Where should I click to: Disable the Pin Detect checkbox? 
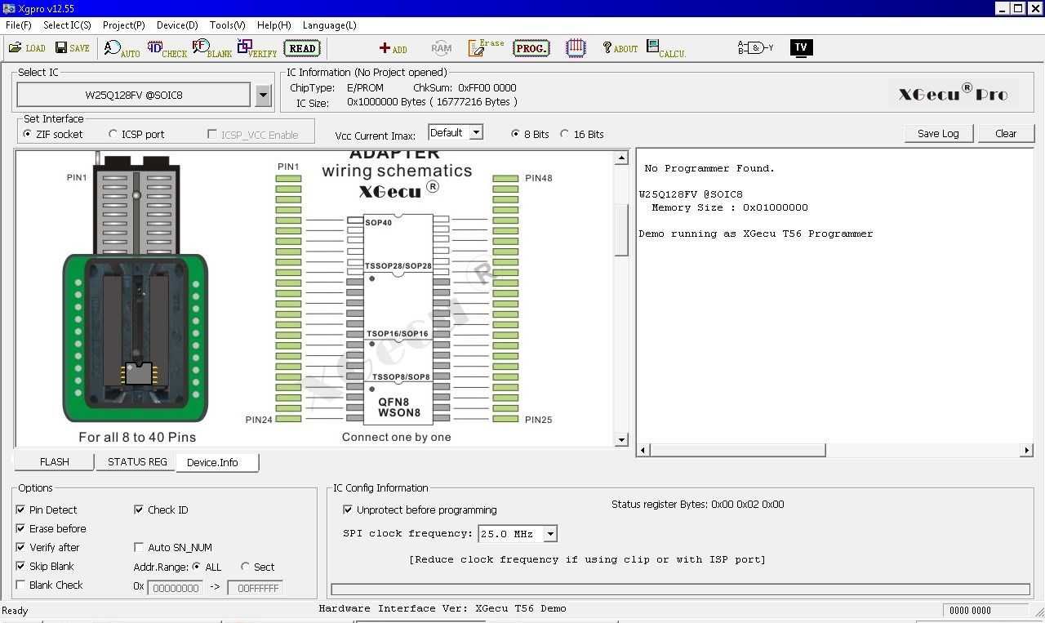pyautogui.click(x=20, y=510)
